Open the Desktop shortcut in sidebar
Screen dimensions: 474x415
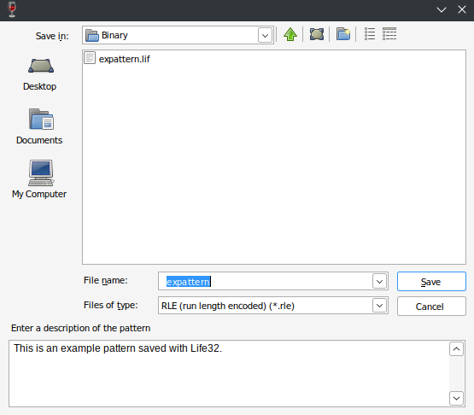click(40, 74)
